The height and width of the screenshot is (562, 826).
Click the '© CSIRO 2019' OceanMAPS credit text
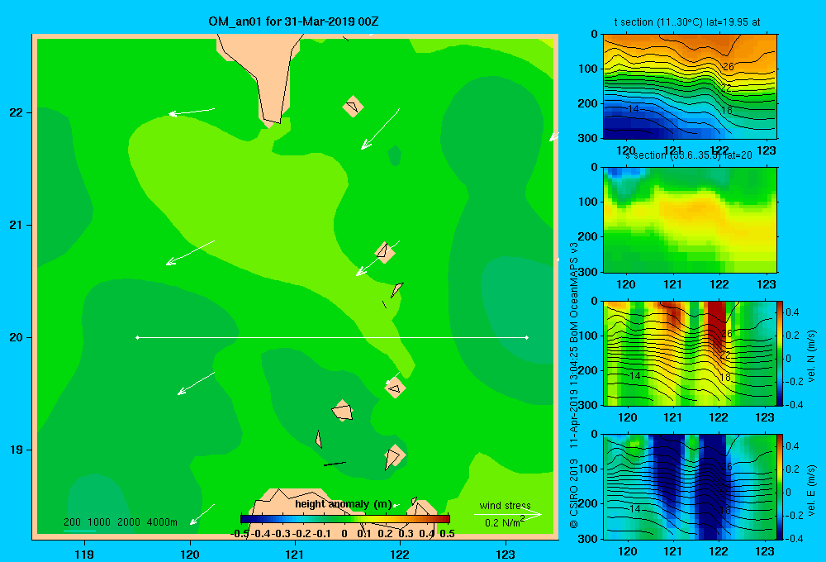coord(574,385)
